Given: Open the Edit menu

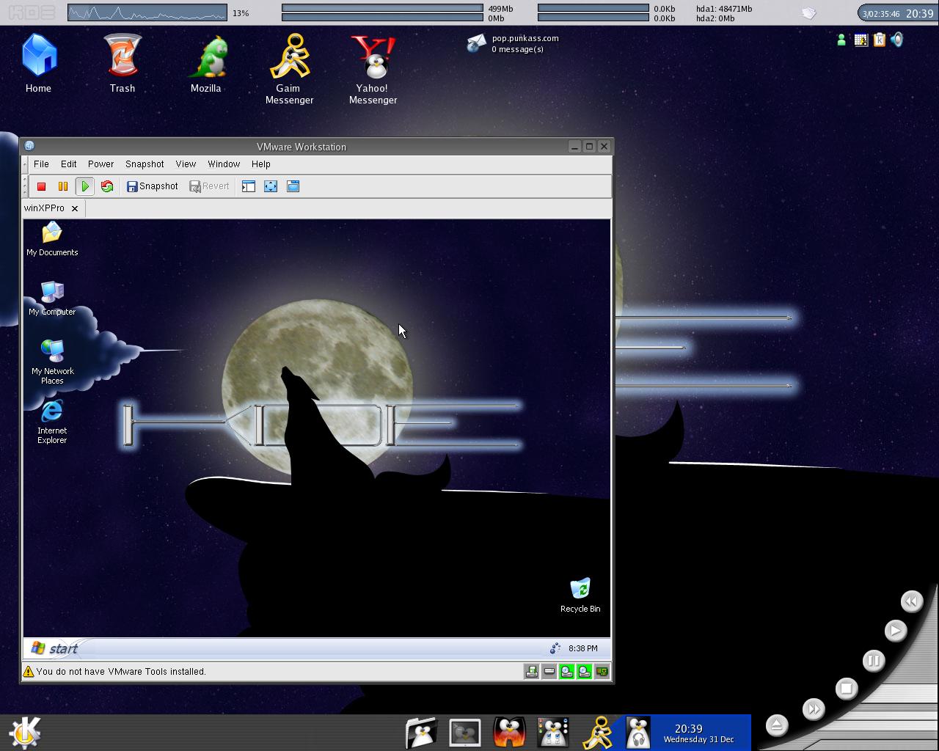Looking at the screenshot, I should pyautogui.click(x=68, y=164).
